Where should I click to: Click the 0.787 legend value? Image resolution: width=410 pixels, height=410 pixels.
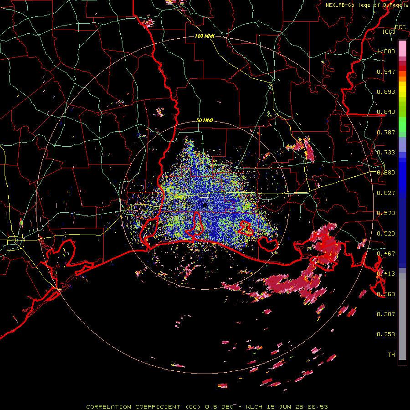click(386, 132)
